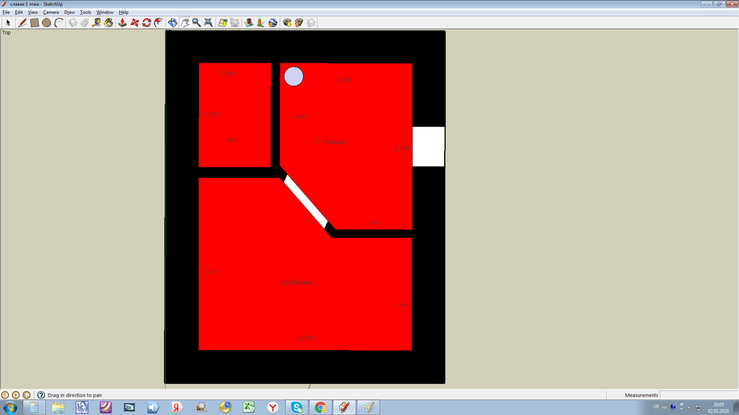Select the Zoom magnifier tool

coord(197,23)
